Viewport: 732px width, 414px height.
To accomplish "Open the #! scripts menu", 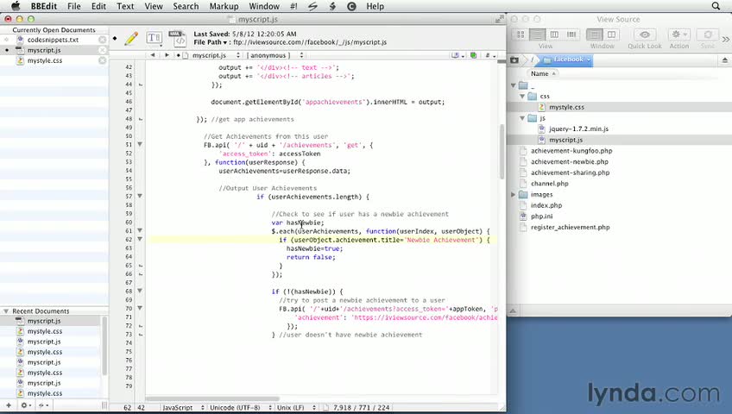I will click(x=293, y=7).
